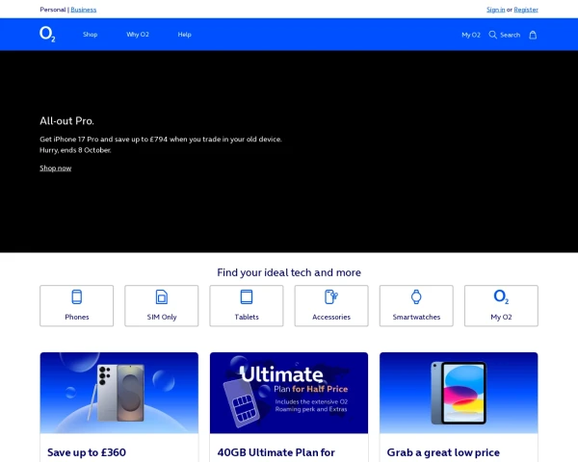Image resolution: width=578 pixels, height=462 pixels.
Task: Go to My O2 in the header
Action: click(x=471, y=35)
